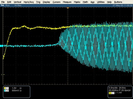This screenshot has width=133, height=99.
Task: Open the Horiz/Acq menu
Action: pyautogui.click(x=29, y=2)
